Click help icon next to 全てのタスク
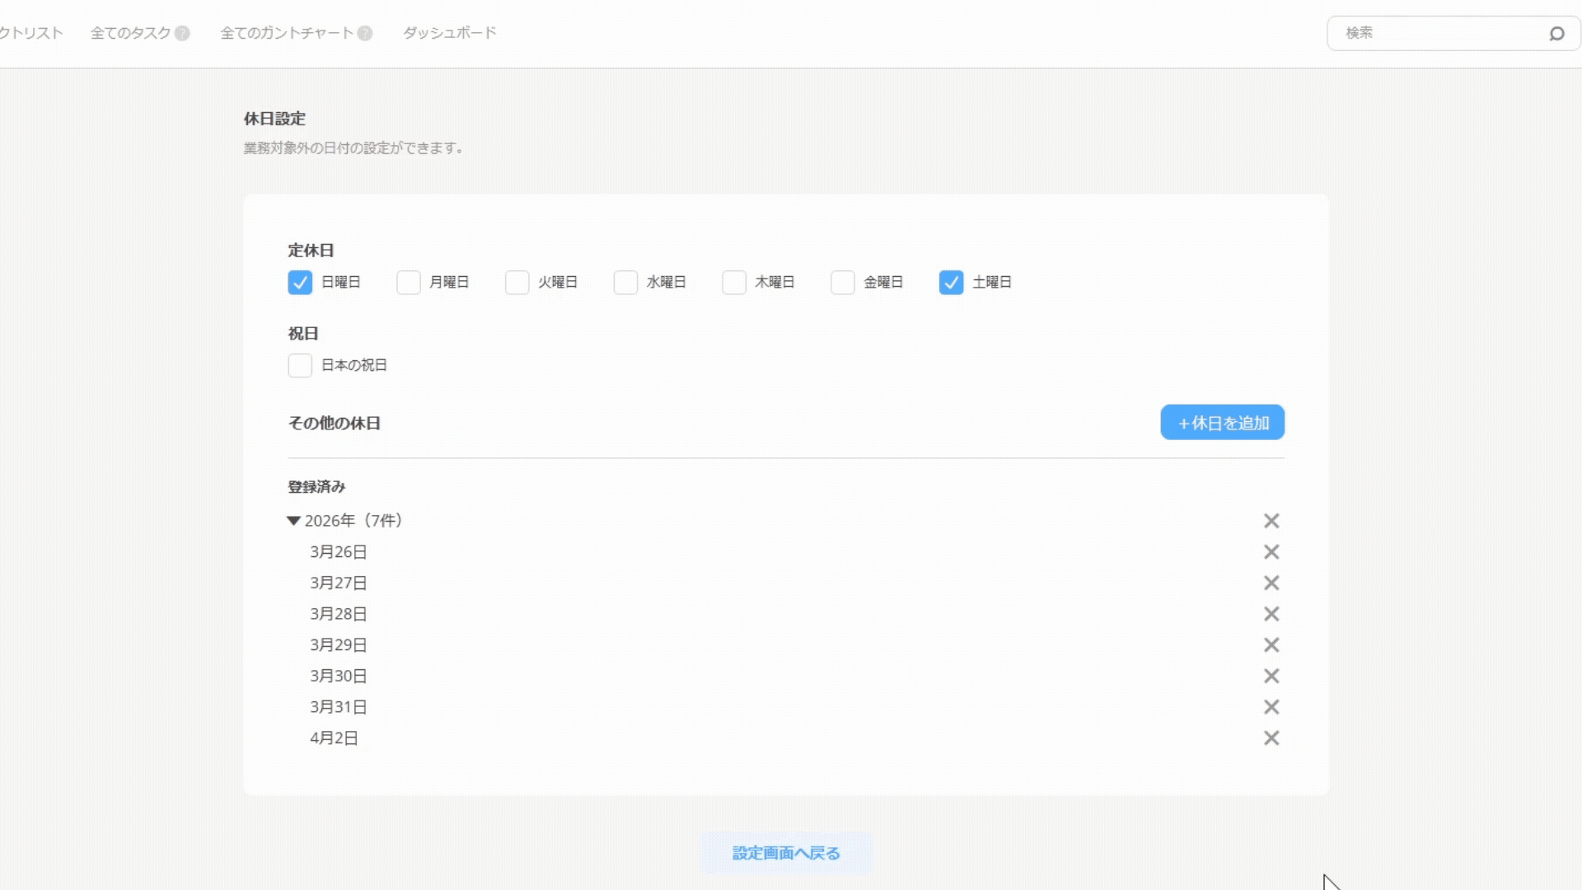The image size is (1582, 890). tap(182, 33)
